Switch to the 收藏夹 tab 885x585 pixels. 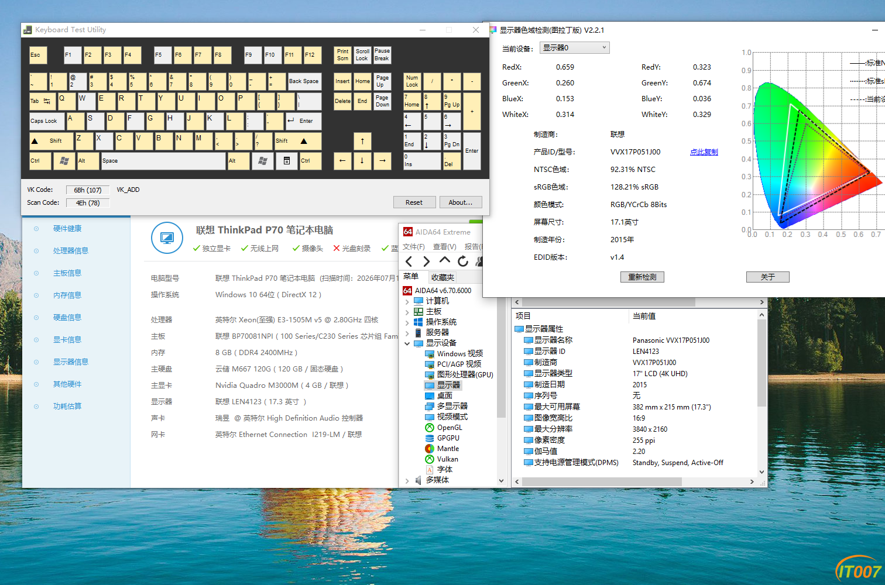click(x=442, y=277)
